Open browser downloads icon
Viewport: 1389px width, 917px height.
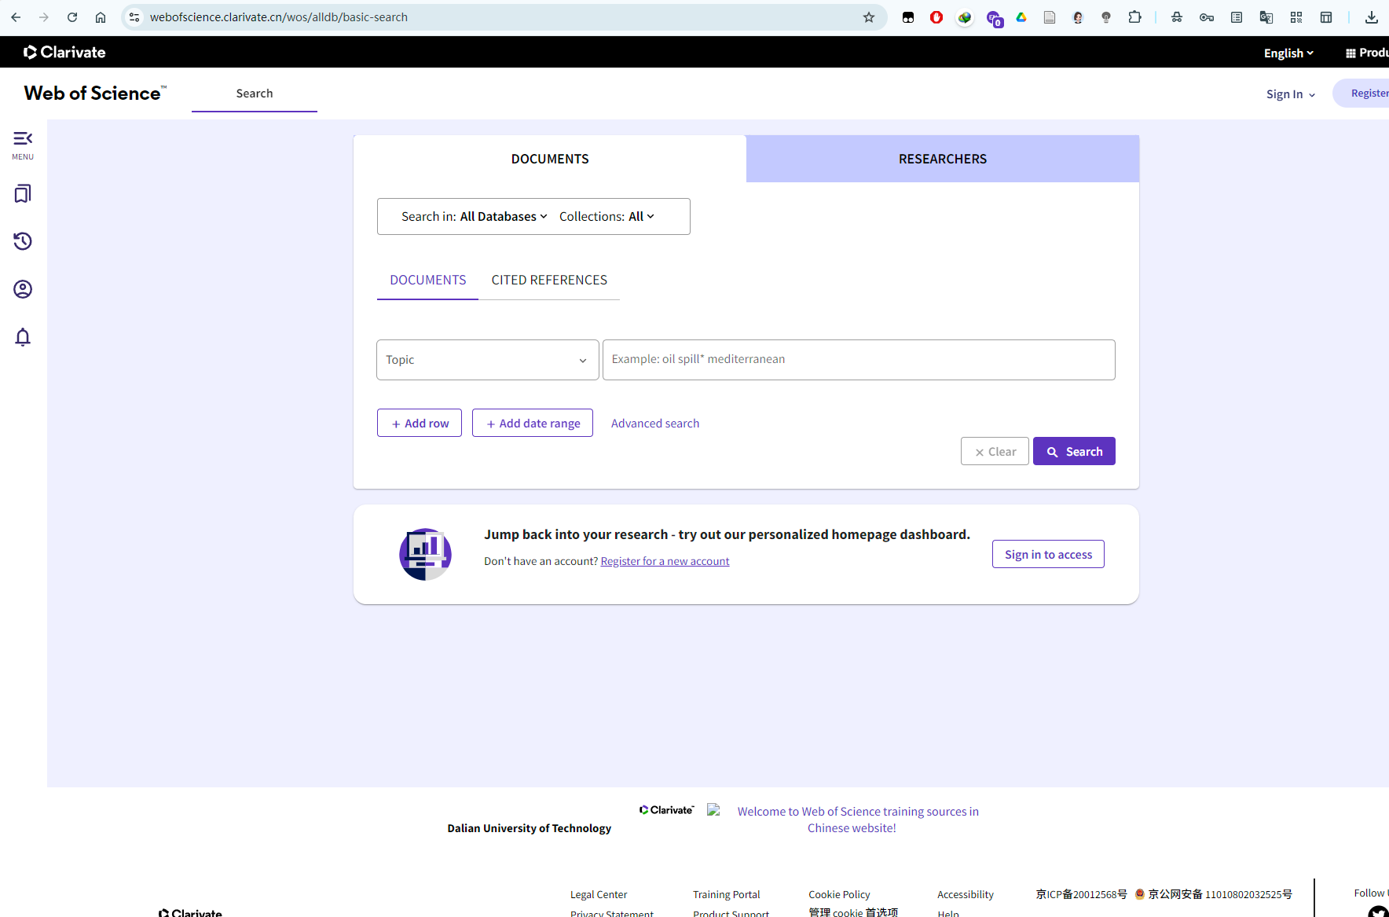pyautogui.click(x=1372, y=17)
